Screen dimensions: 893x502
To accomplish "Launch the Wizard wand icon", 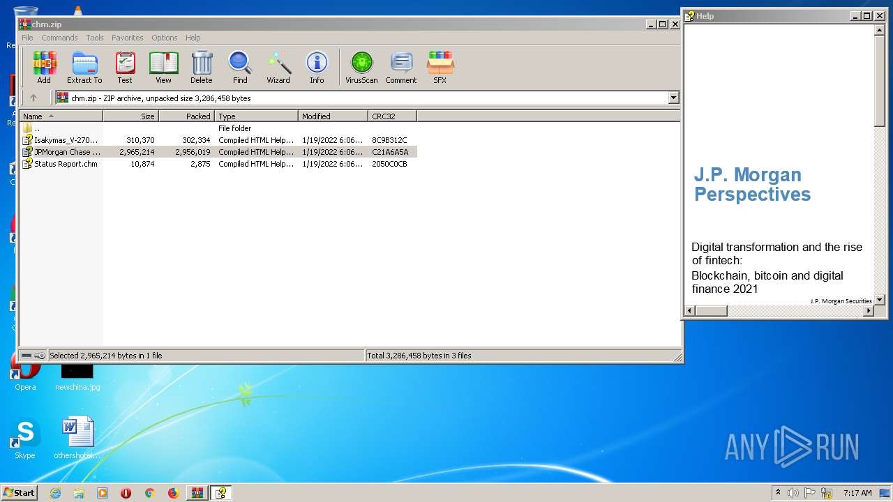I will pos(278,68).
